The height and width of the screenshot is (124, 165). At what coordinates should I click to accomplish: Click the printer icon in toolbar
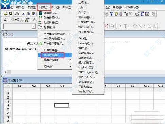click(17, 14)
